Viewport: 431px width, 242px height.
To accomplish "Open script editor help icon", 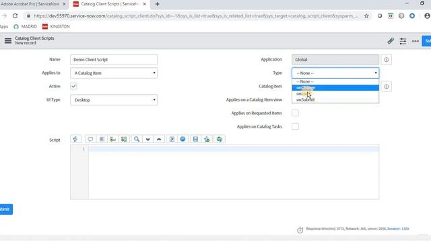I will pos(183,139).
